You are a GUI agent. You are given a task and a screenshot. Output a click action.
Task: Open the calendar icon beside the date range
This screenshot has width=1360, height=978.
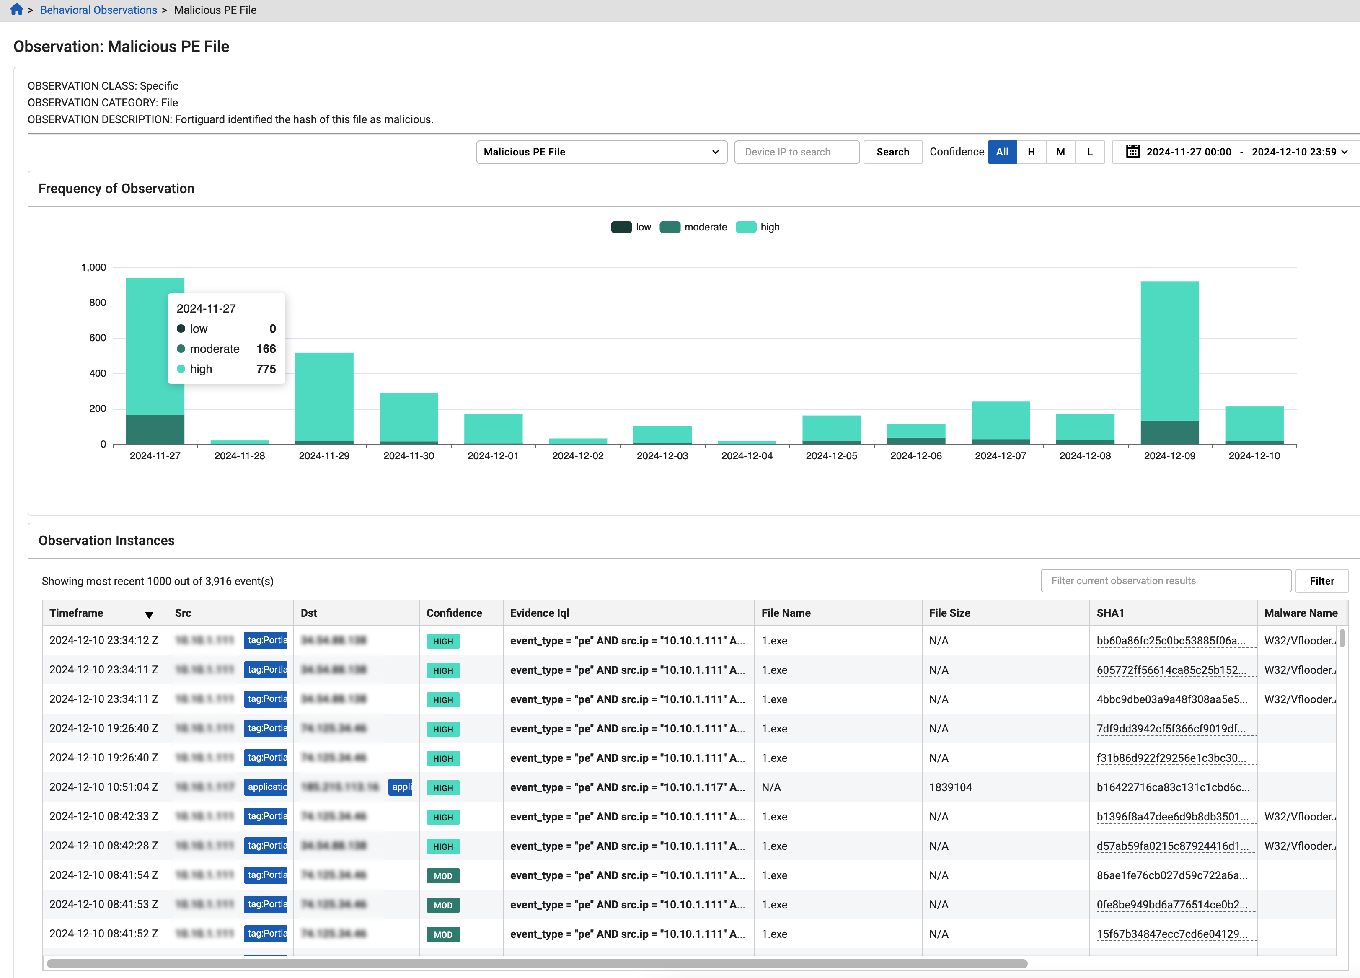pos(1133,152)
